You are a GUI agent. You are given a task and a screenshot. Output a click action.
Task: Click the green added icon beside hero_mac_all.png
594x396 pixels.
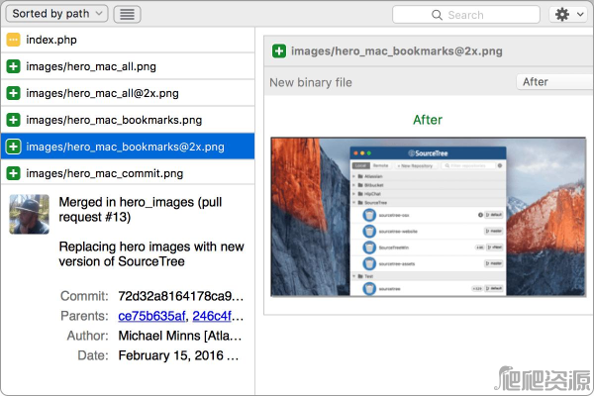[13, 66]
